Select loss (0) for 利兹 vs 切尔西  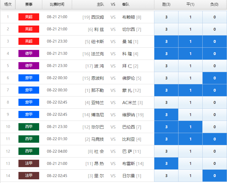(215, 29)
